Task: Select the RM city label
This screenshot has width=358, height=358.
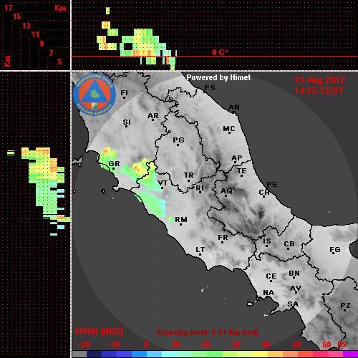Action: coord(181,220)
